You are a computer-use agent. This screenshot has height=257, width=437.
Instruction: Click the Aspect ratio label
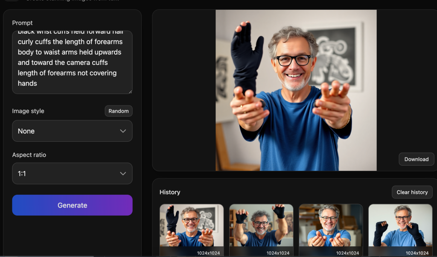coord(29,155)
